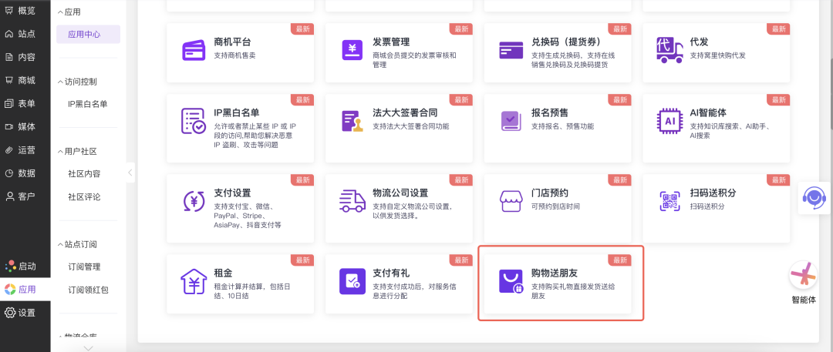The image size is (833, 352).
Task: Open 商城 in the left navigation
Action: tap(26, 80)
